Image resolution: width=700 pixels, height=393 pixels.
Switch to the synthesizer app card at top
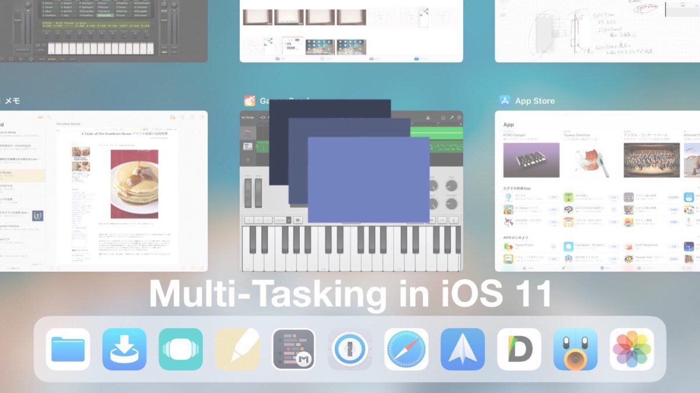click(x=104, y=31)
